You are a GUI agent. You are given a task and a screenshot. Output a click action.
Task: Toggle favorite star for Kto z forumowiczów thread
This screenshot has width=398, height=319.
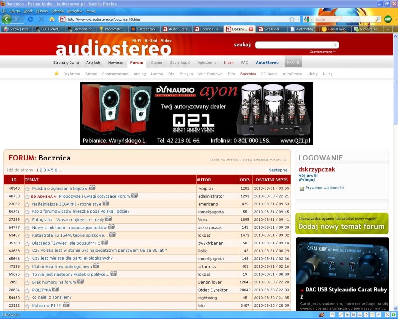tap(27, 212)
